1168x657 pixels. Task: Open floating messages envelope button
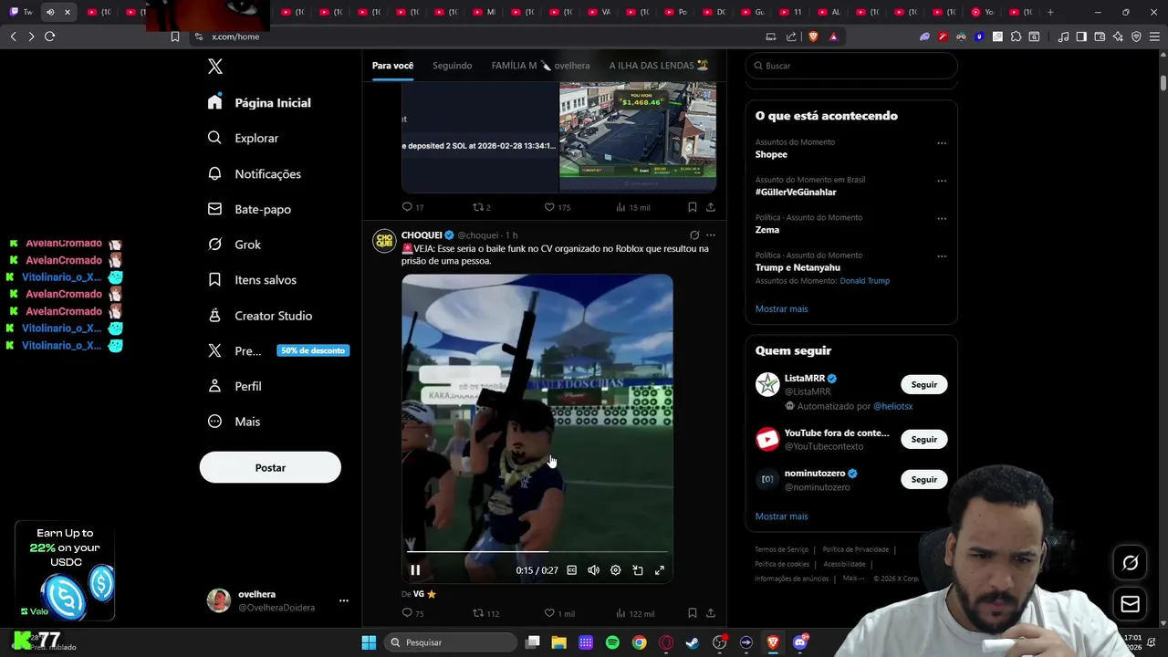click(x=1130, y=604)
